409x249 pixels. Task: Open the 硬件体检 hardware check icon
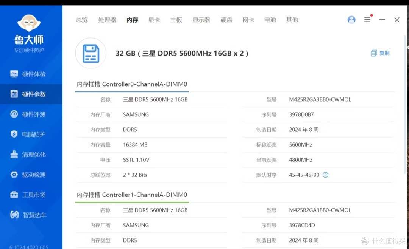point(14,74)
